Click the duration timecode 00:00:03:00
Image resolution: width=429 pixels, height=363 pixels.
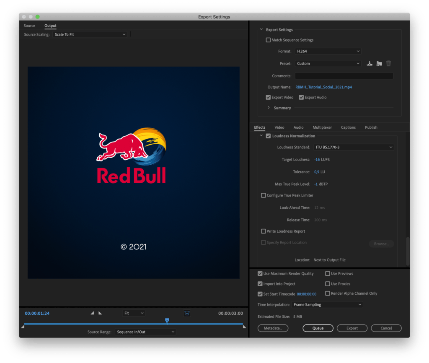point(230,313)
